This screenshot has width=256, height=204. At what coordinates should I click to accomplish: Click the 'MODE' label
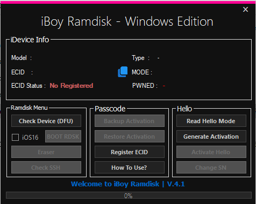pyautogui.click(x=140, y=72)
